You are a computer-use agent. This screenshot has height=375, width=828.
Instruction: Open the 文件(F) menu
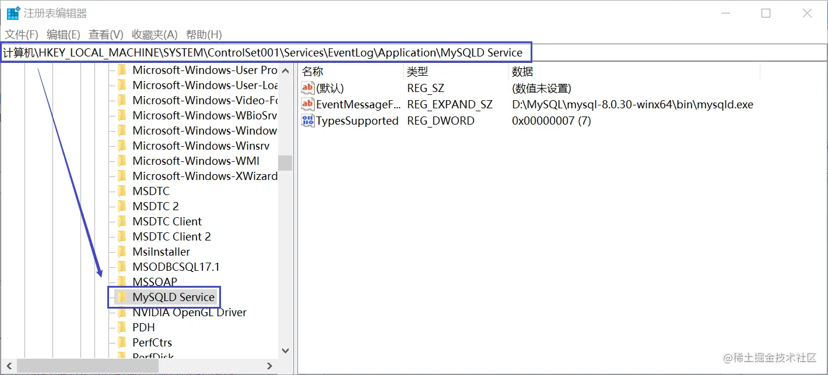point(22,34)
